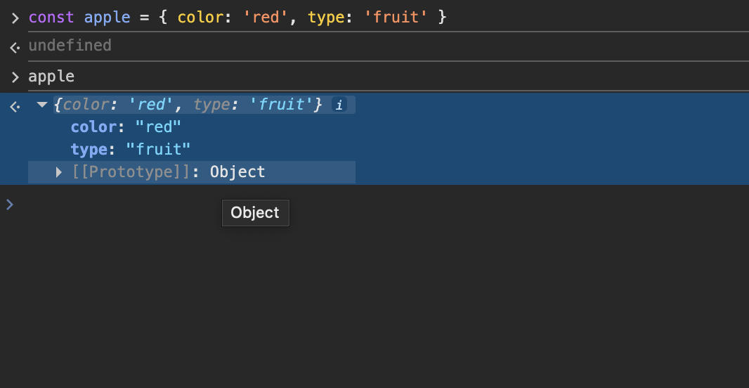Click the info icon beside object preview
This screenshot has width=749, height=388.
pyautogui.click(x=339, y=105)
